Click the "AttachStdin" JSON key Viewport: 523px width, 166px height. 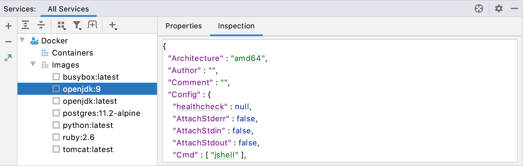[x=199, y=131]
